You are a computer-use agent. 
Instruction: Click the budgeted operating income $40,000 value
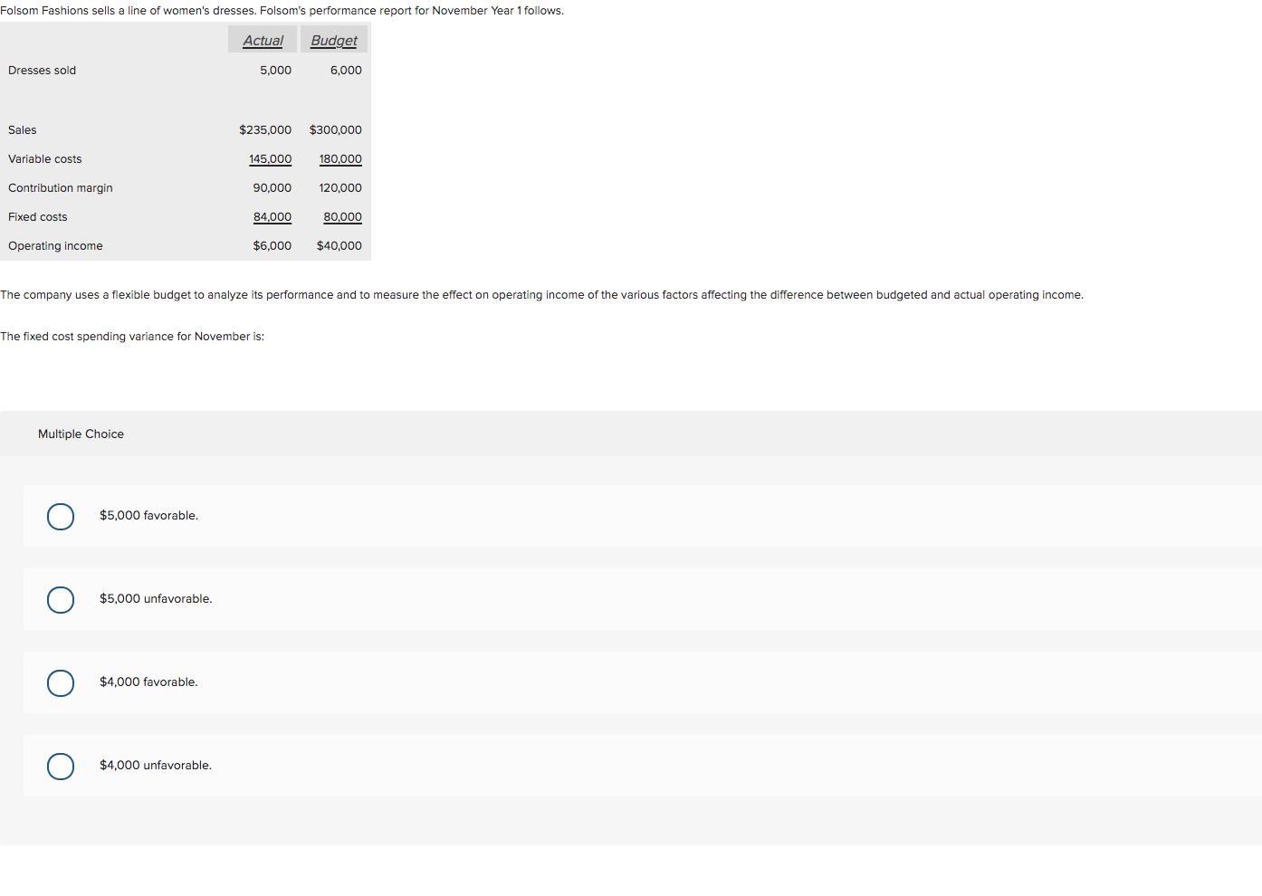[x=339, y=245]
